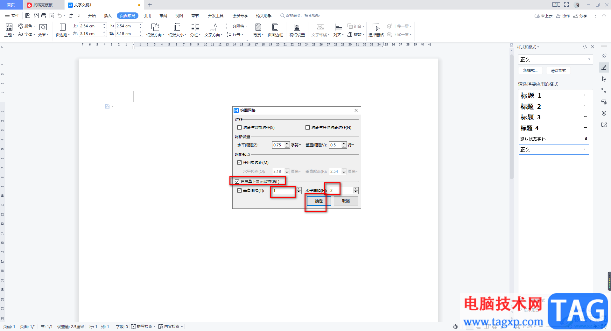Image resolution: width=611 pixels, height=331 pixels.
Task: Click 确定 in the 绘图网格 dialog
Action: tap(319, 201)
